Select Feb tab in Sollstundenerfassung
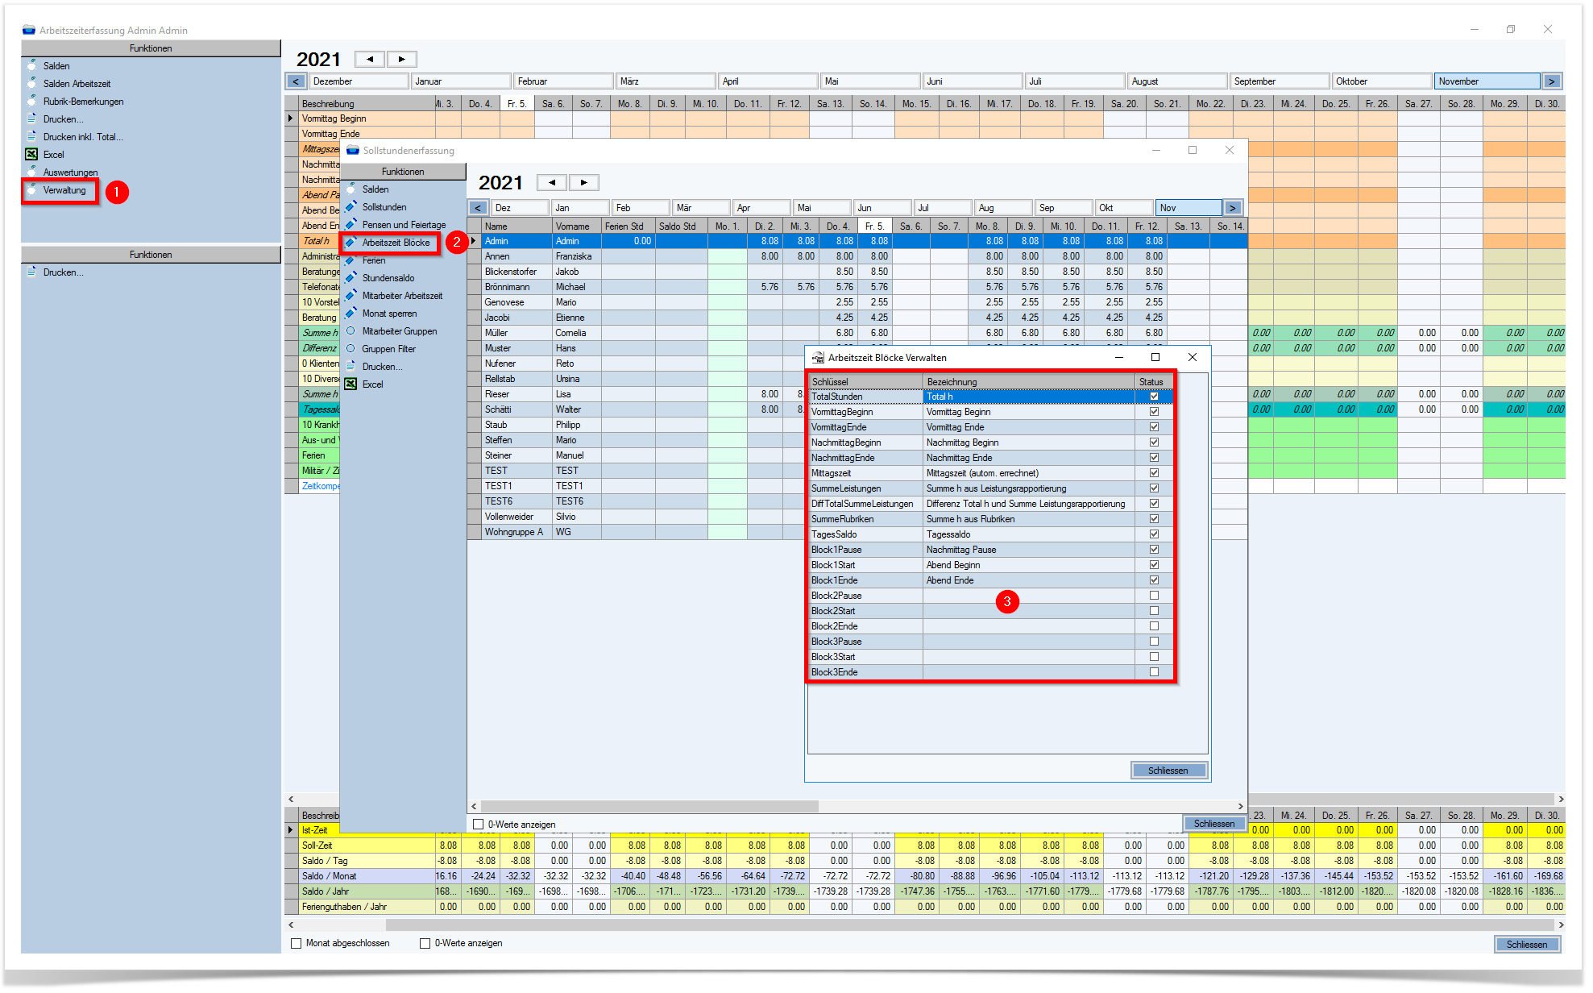The width and height of the screenshot is (1593, 993). [x=641, y=208]
